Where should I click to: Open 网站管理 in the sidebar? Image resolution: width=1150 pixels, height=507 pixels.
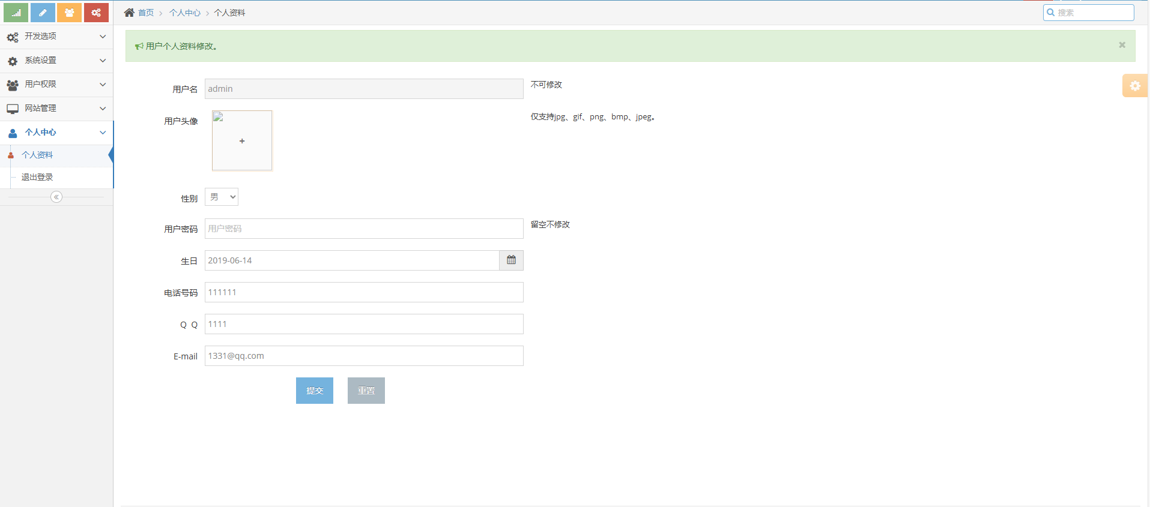56,109
